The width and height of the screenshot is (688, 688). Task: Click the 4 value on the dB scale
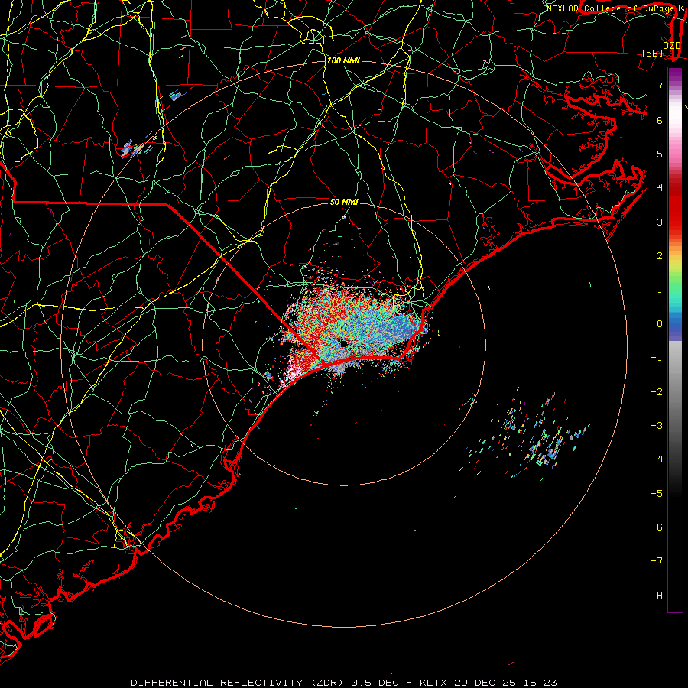(660, 188)
